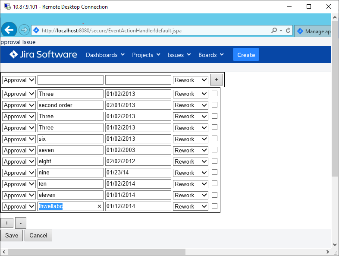Screen dimensions: 339x256
Task: Open the Dashboards menu
Action: pos(105,55)
